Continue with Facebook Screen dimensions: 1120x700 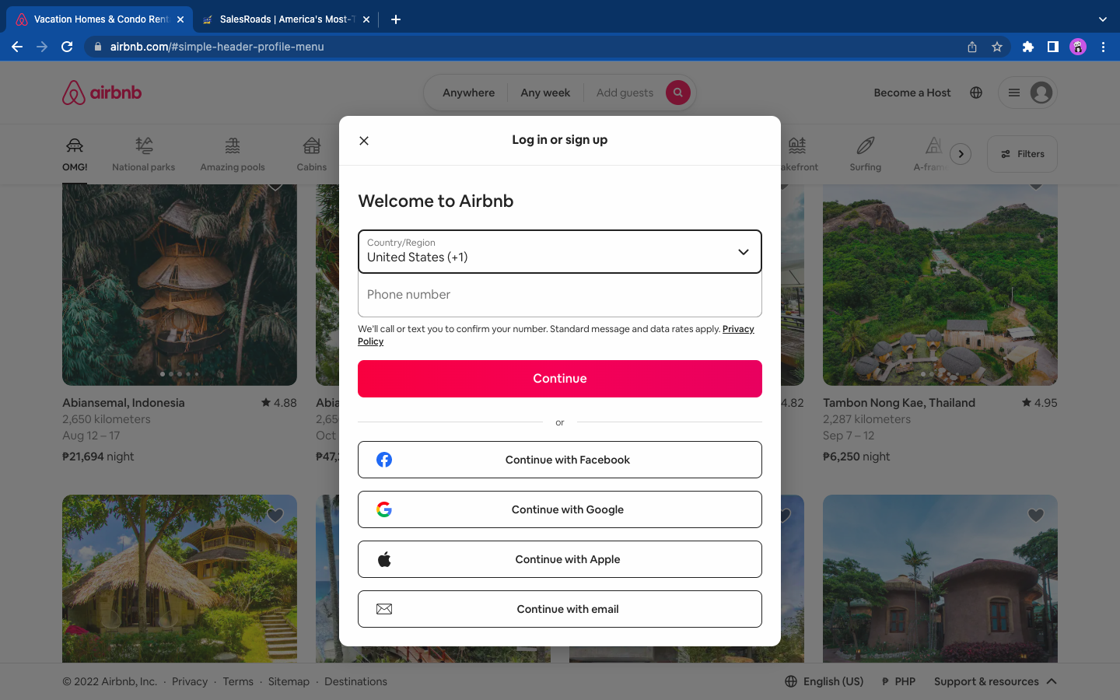(560, 460)
